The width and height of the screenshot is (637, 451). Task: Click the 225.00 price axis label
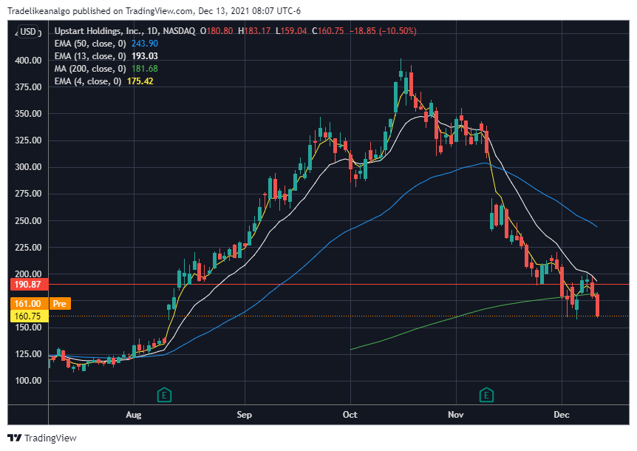[x=28, y=248]
